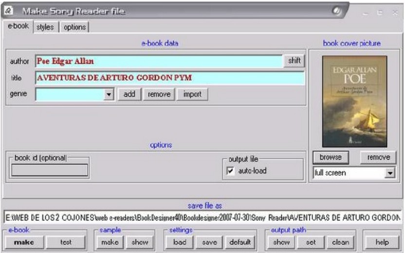Open the help button

[x=382, y=242]
